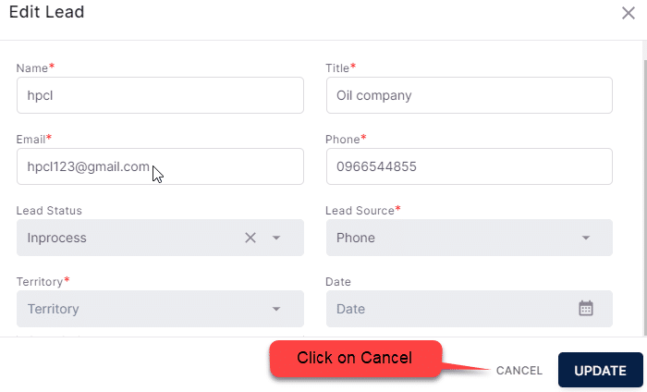
Task: Click the Name field label
Action: click(32, 68)
